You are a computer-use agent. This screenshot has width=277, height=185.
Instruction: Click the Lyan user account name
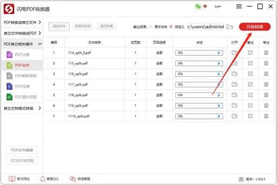(x=217, y=6)
